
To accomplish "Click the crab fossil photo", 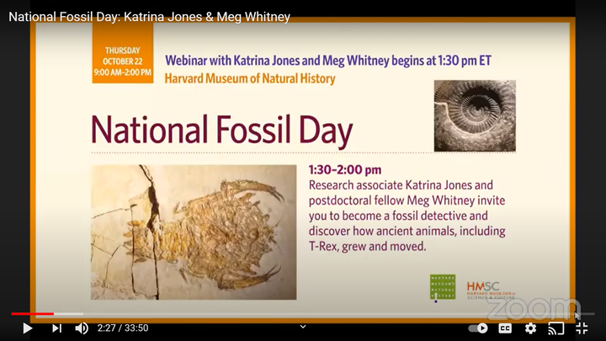I will click(x=194, y=232).
